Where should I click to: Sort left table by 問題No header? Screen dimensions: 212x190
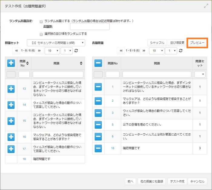(24, 63)
